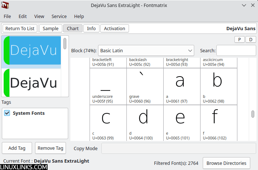Click the asciicircum U+005e label
Viewport: 258px width, 170px height.
[x=213, y=62]
